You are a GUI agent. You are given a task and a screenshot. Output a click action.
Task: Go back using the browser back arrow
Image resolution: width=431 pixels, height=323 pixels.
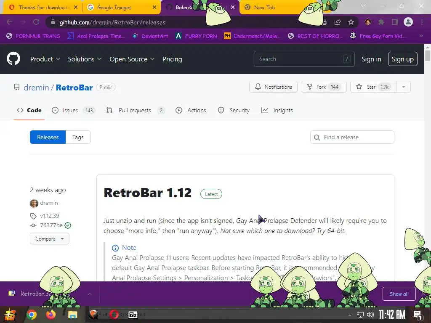coord(9,22)
